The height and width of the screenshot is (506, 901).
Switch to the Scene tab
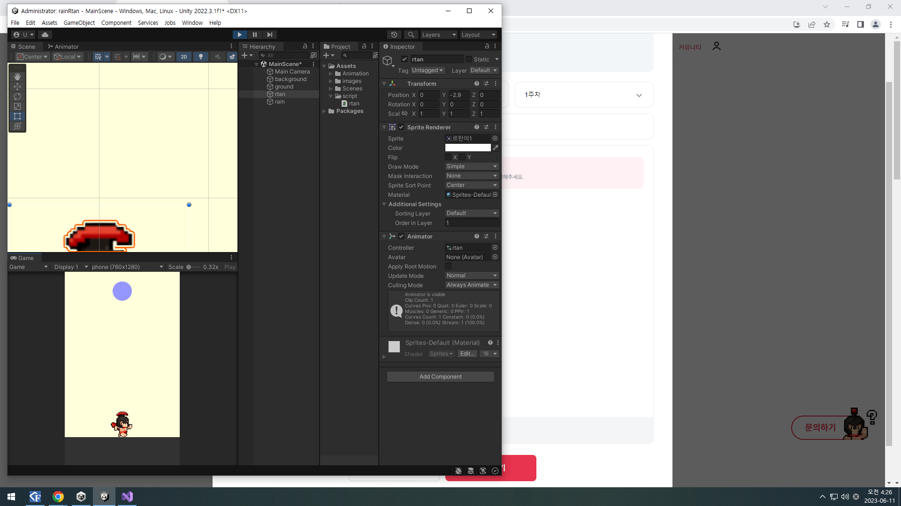coord(23,46)
